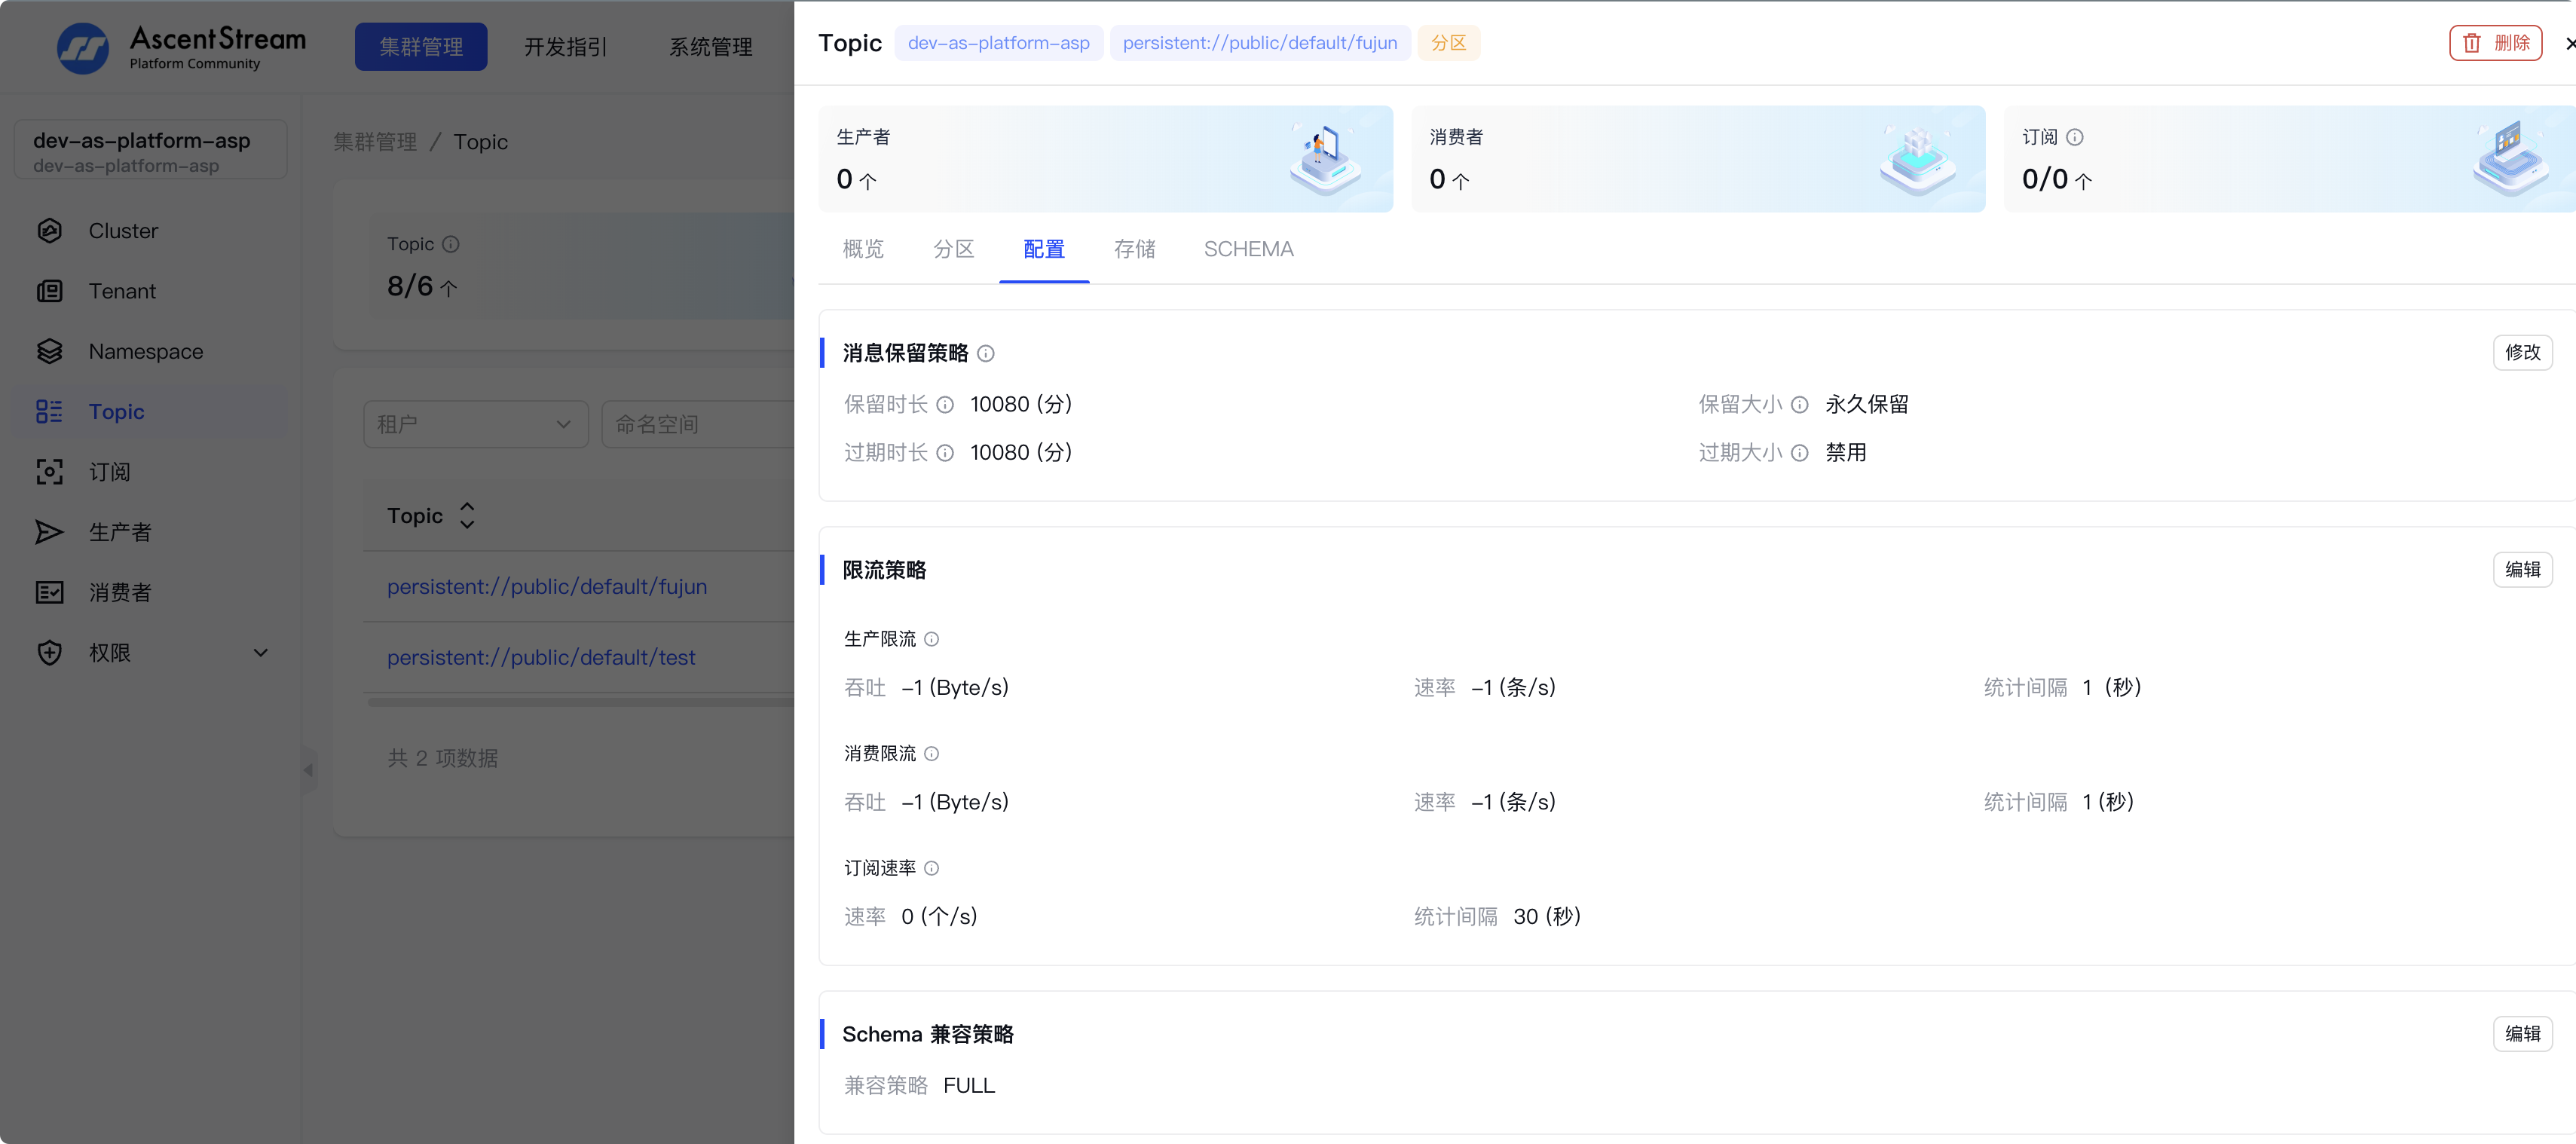Open the 租户 dropdown
The width and height of the screenshot is (2576, 1144).
(x=476, y=424)
